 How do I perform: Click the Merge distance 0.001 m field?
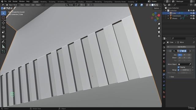(186, 70)
